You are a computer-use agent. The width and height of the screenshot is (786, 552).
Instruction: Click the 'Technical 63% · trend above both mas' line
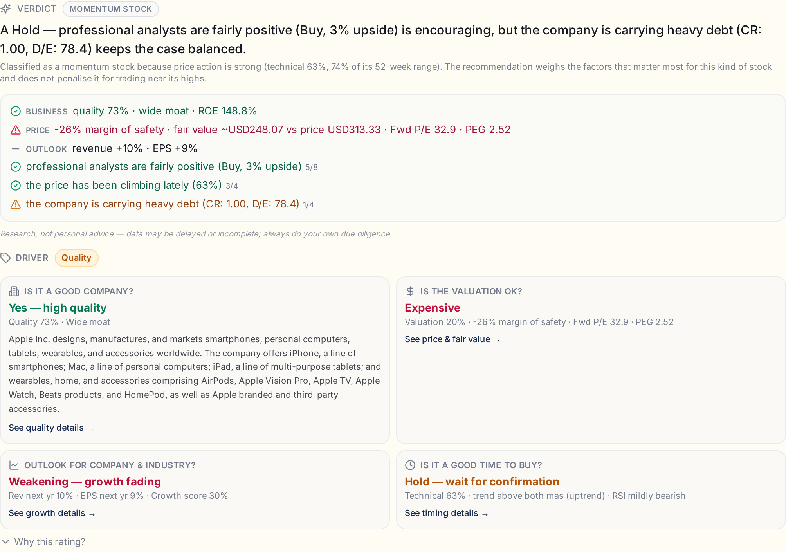tap(545, 496)
